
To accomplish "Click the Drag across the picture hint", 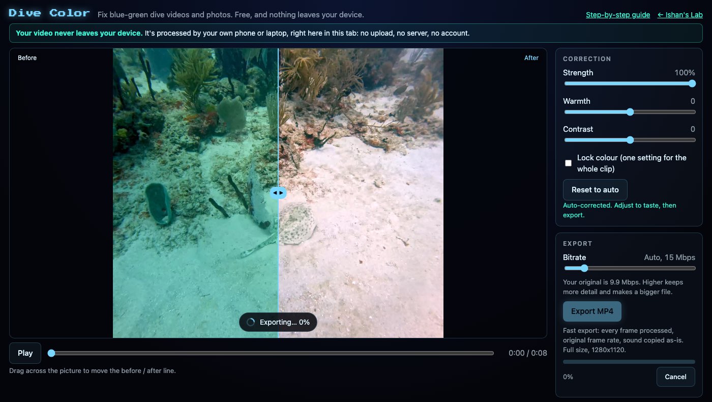I will [x=93, y=371].
